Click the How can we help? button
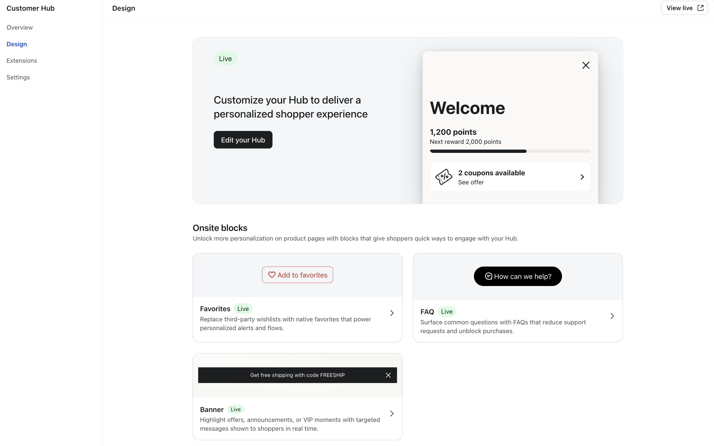The width and height of the screenshot is (714, 446). point(518,276)
